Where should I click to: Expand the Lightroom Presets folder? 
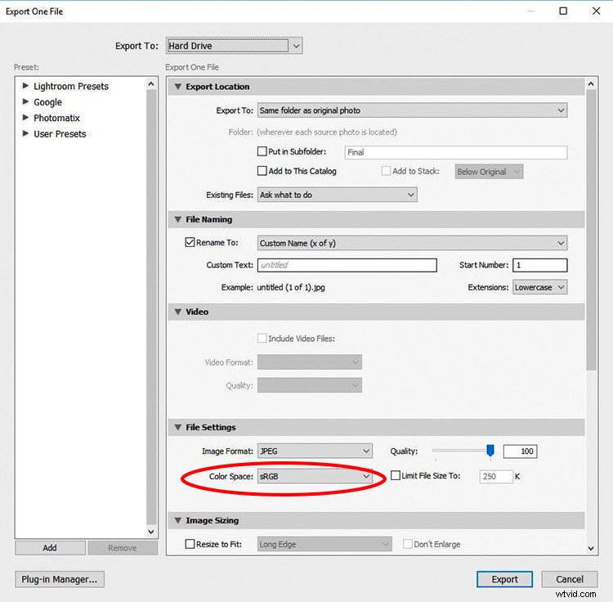pyautogui.click(x=26, y=86)
